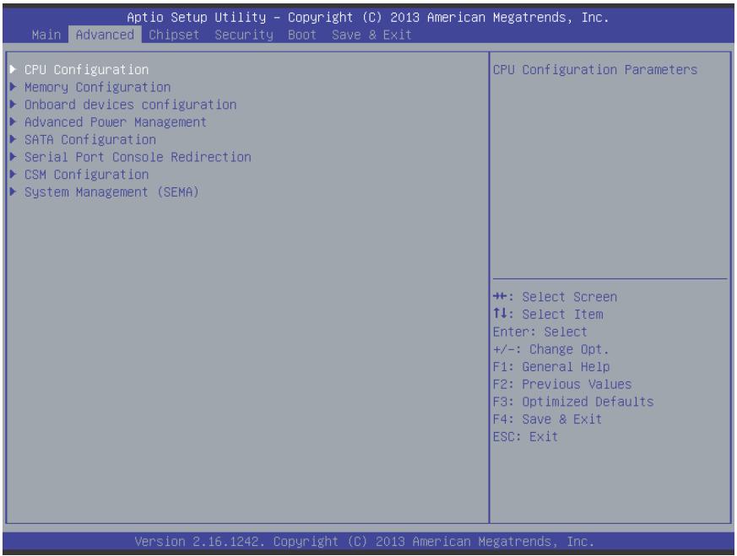Click arrow beside CSM Configuration

(14, 174)
